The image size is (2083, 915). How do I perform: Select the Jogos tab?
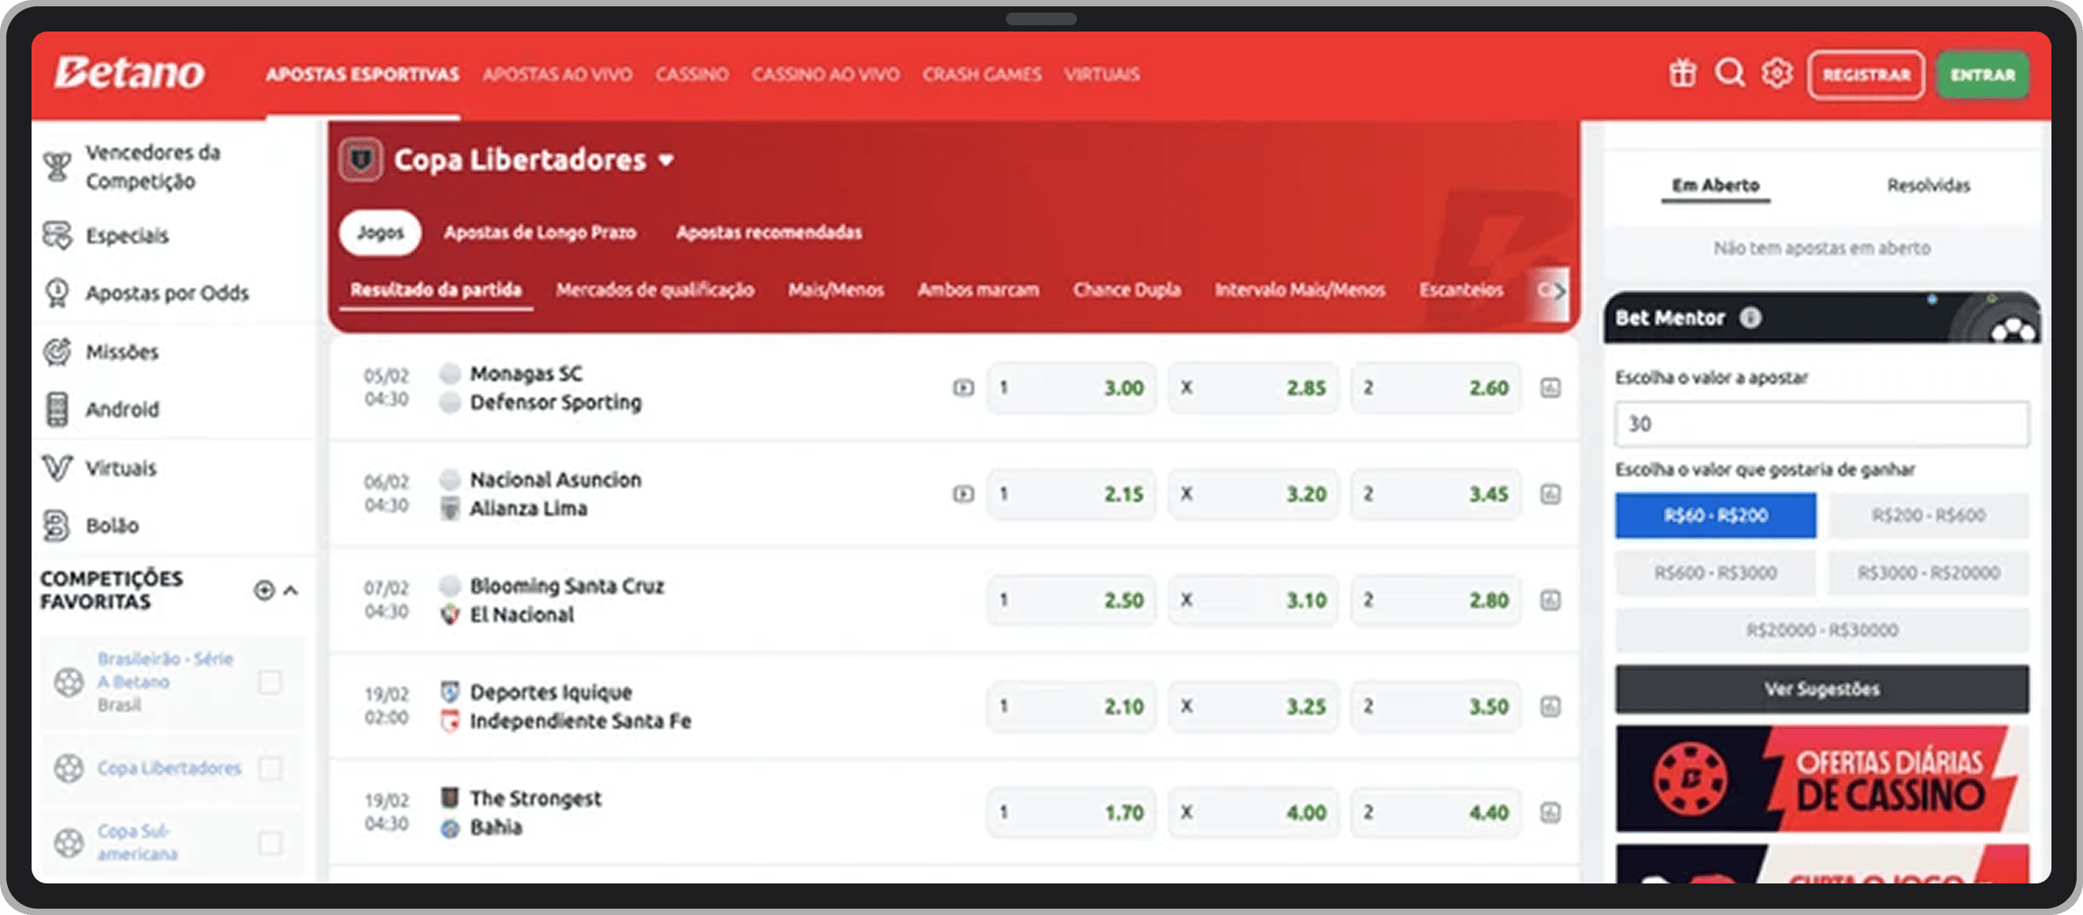[x=380, y=233]
